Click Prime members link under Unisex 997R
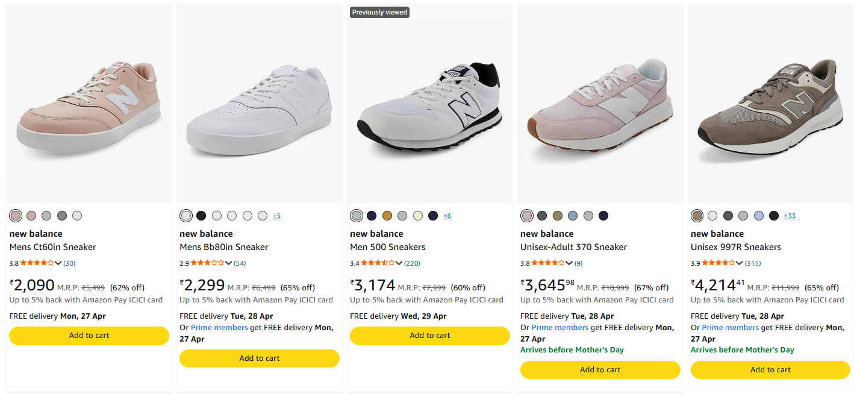 click(730, 328)
